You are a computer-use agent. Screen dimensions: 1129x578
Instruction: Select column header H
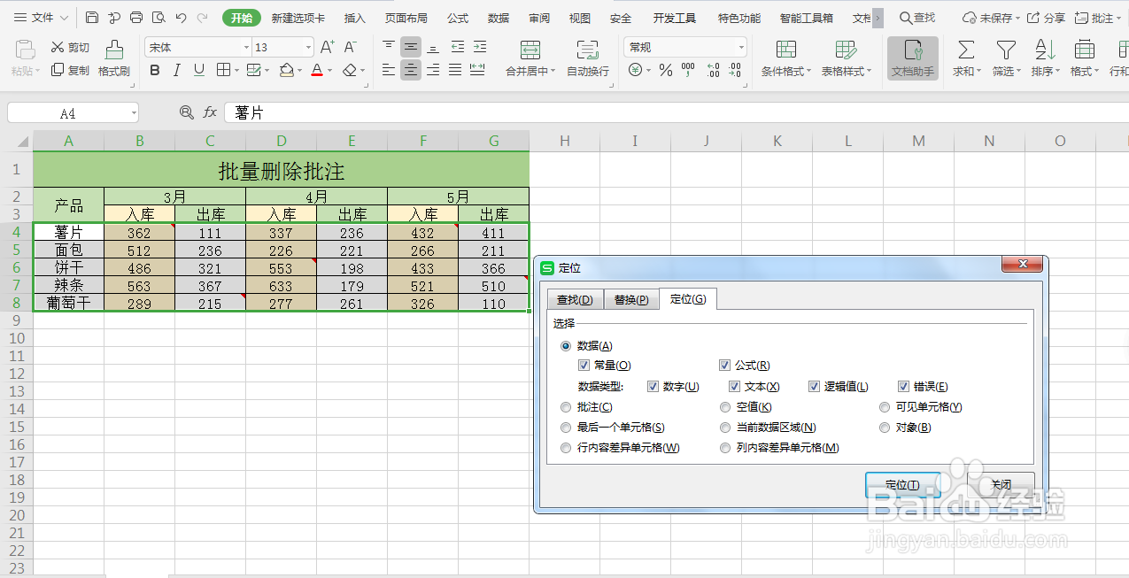coord(565,141)
